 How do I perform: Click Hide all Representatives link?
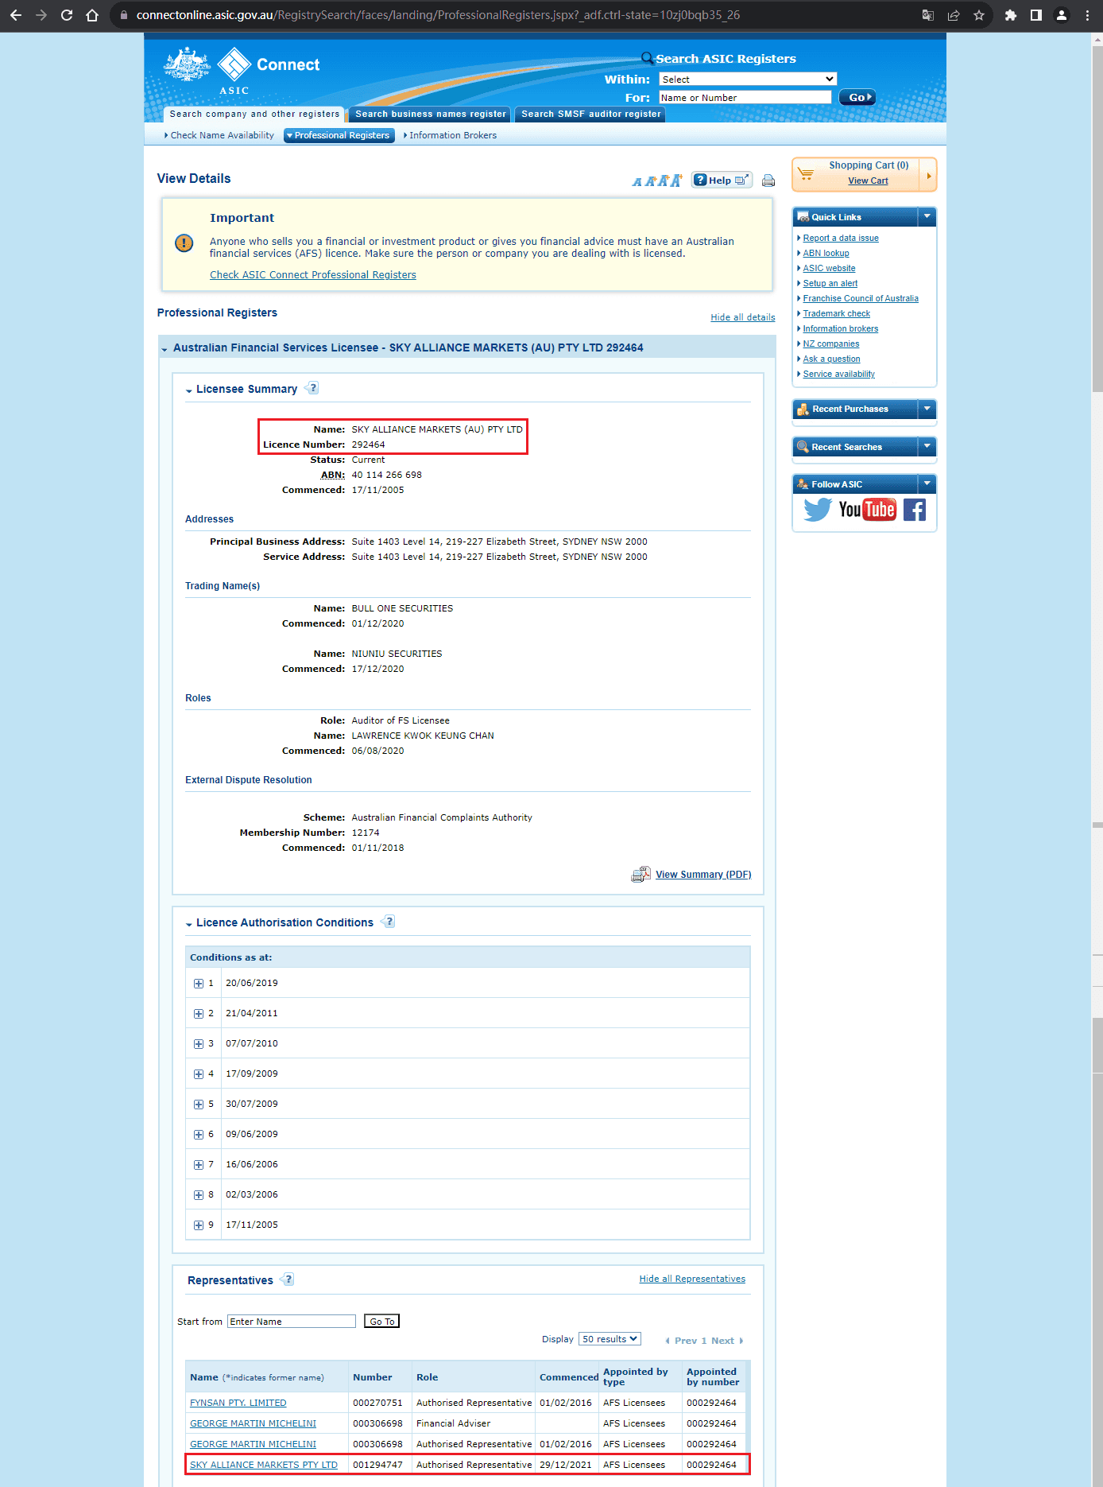692,1279
